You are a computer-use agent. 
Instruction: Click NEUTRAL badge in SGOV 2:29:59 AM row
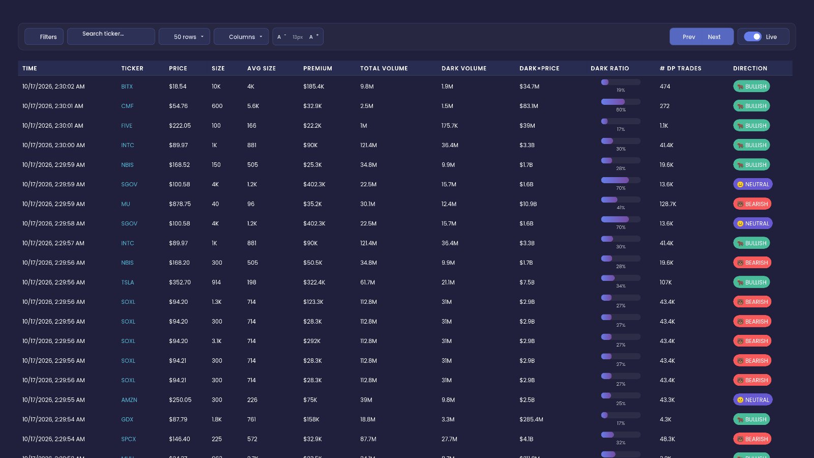(753, 184)
